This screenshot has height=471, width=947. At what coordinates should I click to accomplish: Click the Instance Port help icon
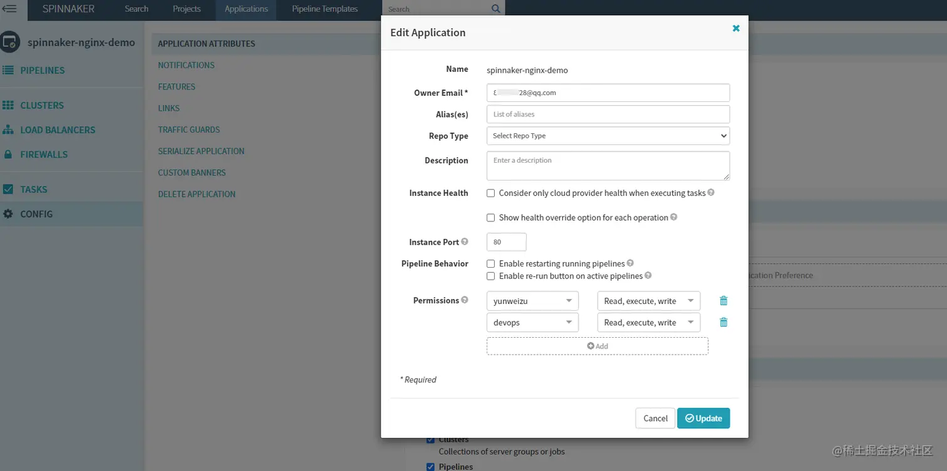coord(465,241)
